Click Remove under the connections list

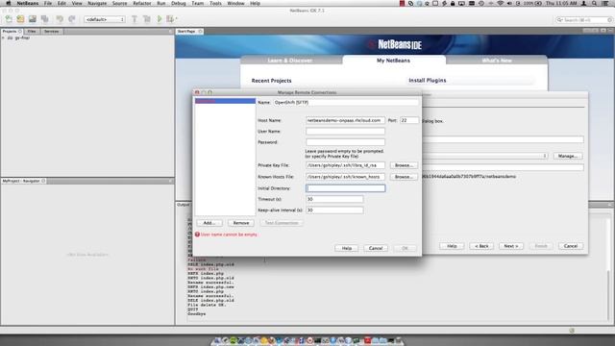click(241, 223)
